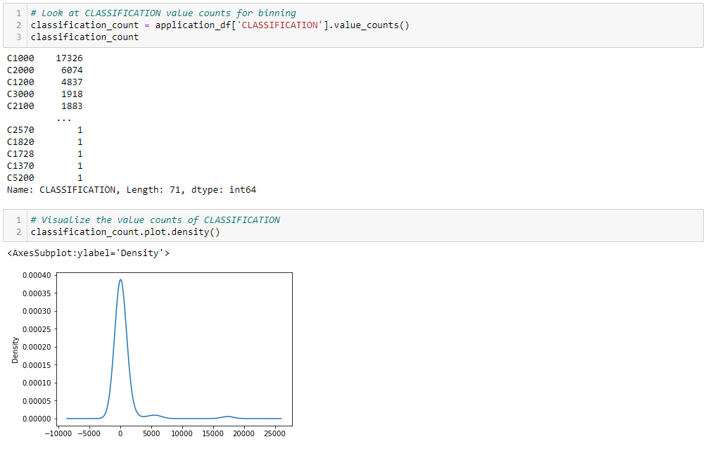
Task: Select the C1370 output row
Action: click(x=45, y=165)
